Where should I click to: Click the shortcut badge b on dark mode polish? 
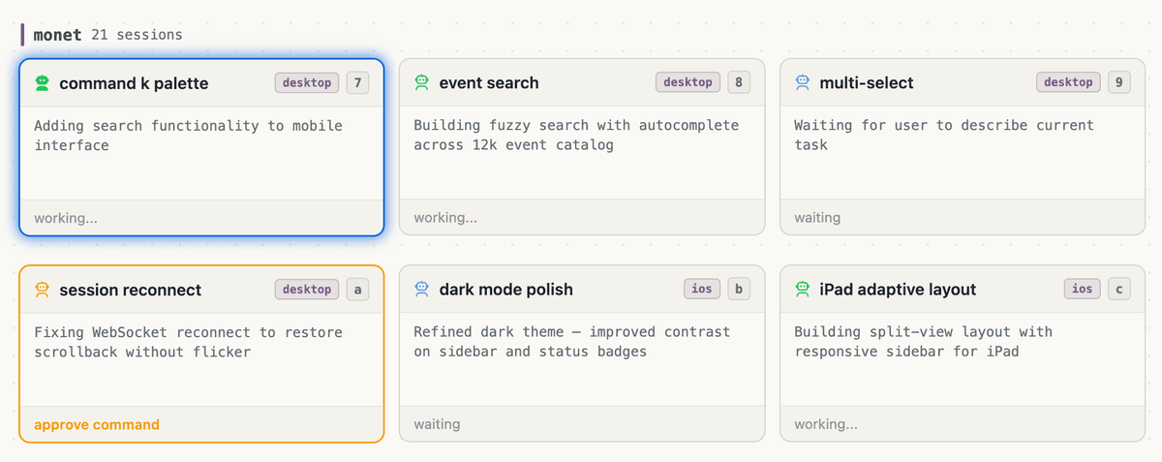pyautogui.click(x=738, y=290)
